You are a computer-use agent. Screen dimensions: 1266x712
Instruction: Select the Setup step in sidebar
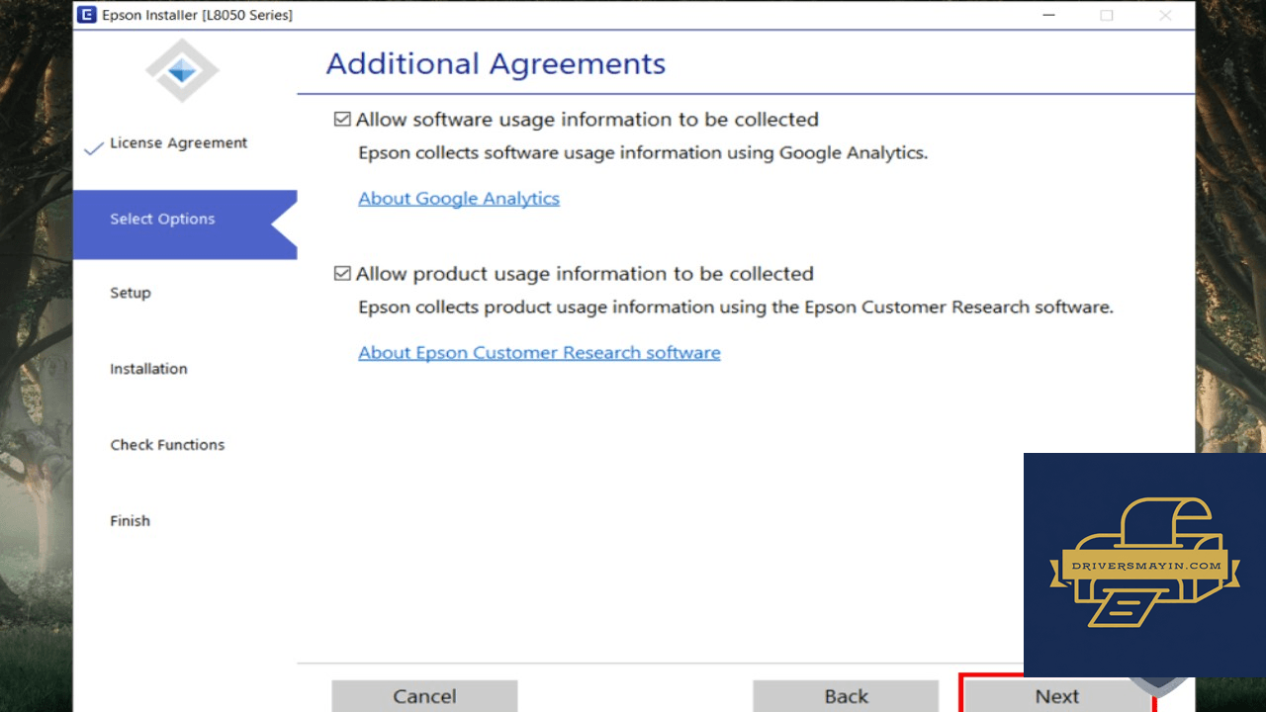[x=131, y=294]
